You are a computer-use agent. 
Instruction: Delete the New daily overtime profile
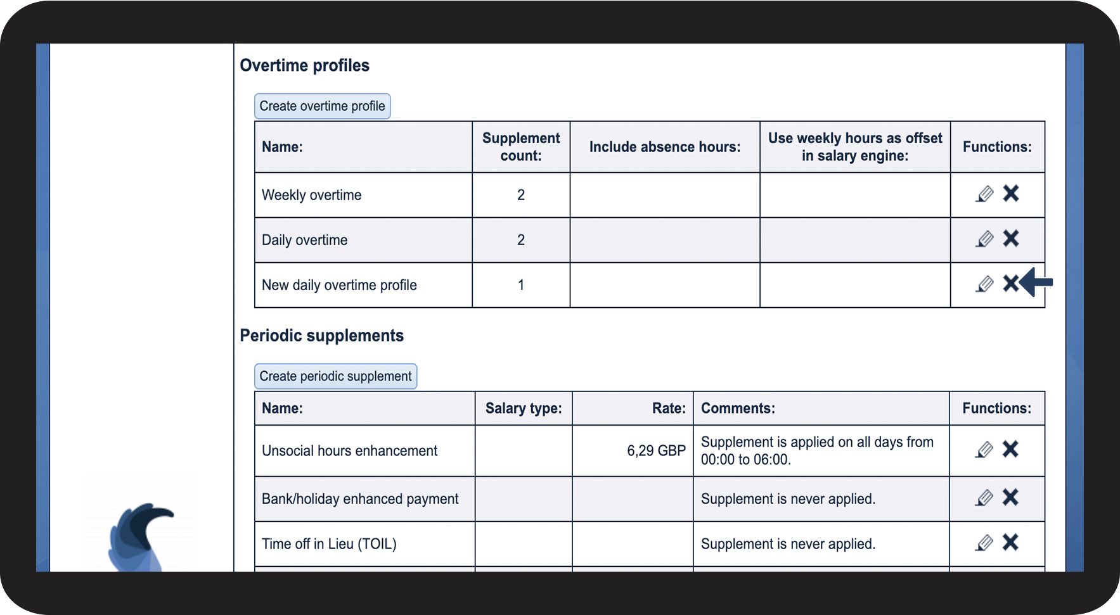coord(1010,283)
